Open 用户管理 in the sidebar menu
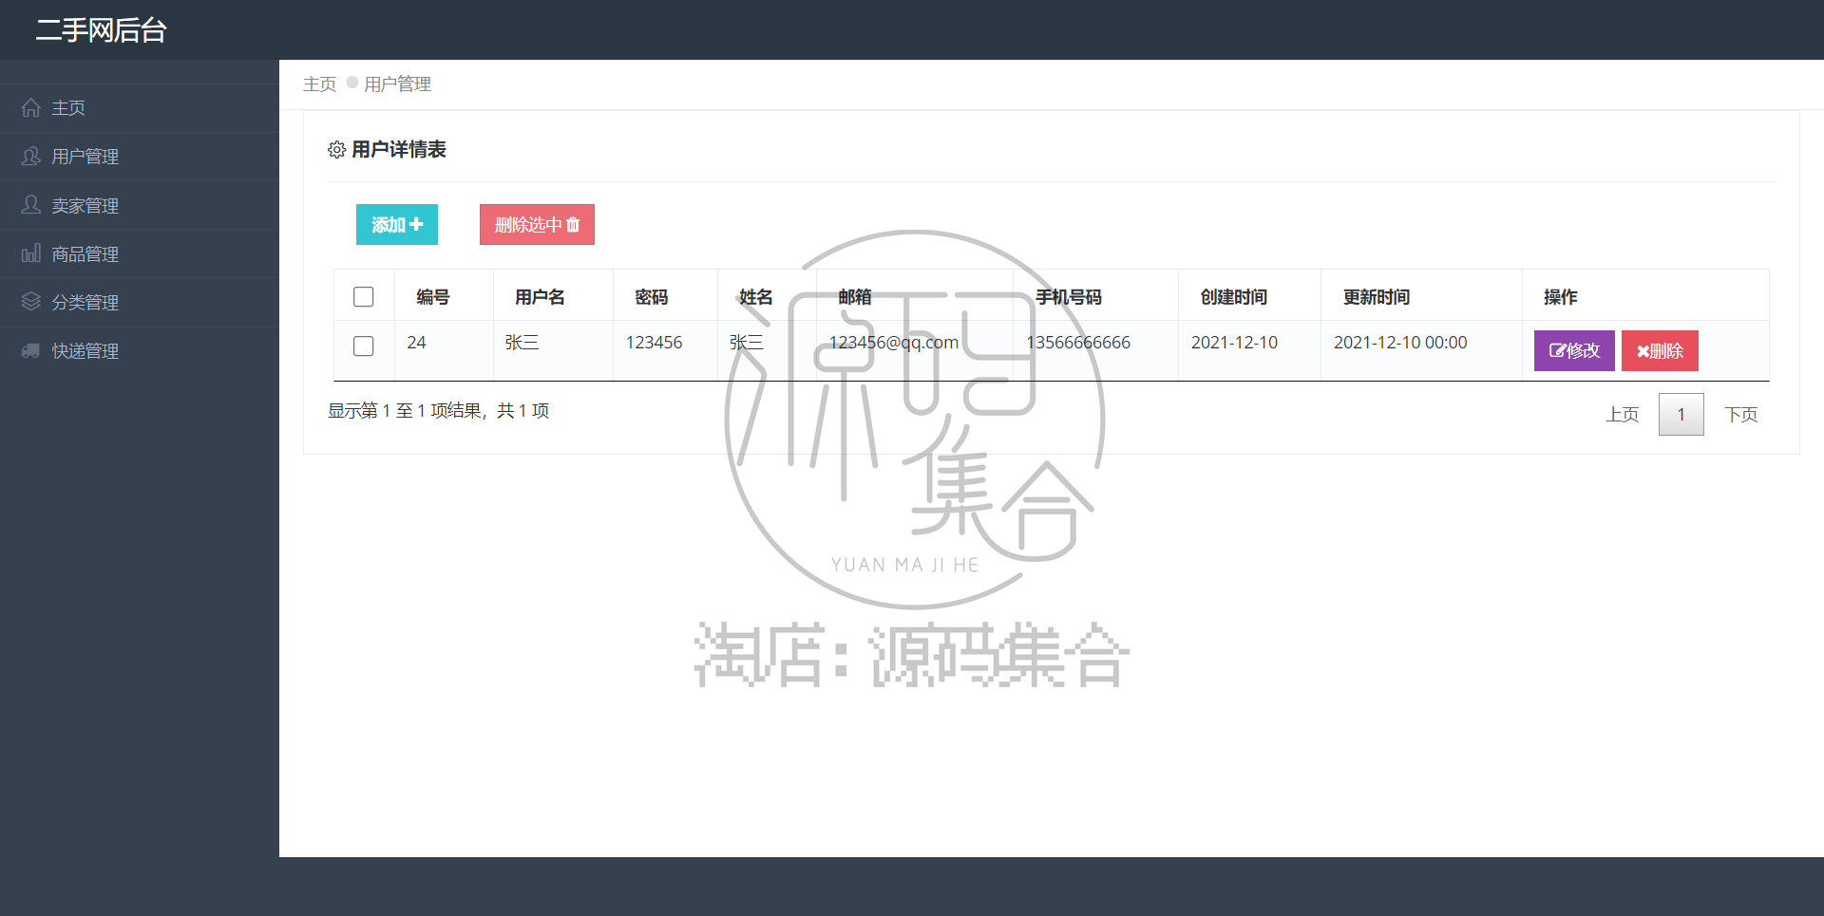This screenshot has width=1824, height=916. point(140,157)
